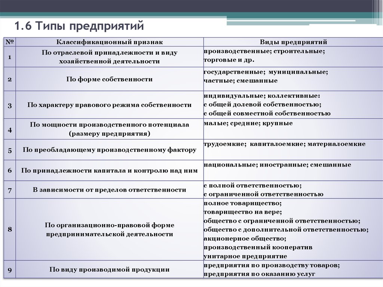Click cell 'государственные; муниципальные; частные; смешанные'
Image resolution: width=383 pixels, height=287 pixels.
coord(293,79)
